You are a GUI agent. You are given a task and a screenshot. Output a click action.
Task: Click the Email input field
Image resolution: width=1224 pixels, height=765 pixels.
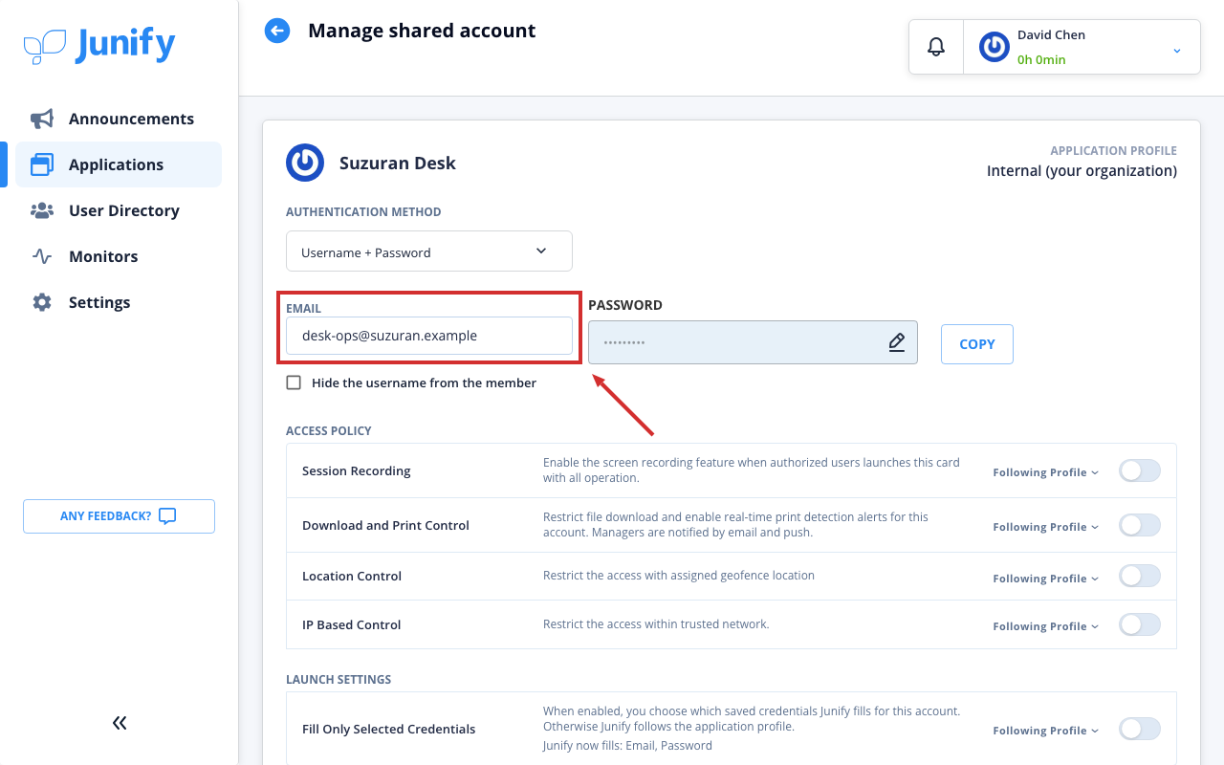(429, 336)
